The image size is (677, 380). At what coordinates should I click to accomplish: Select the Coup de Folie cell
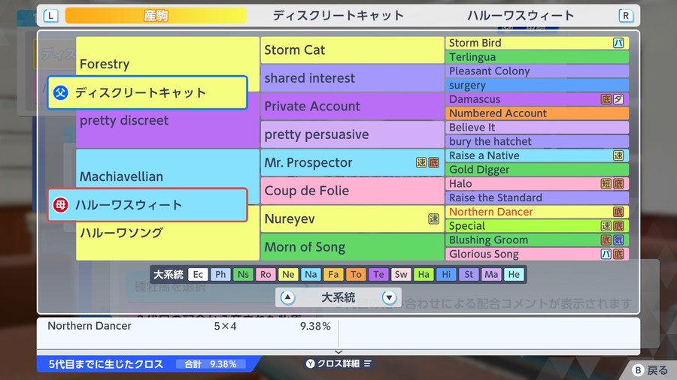[x=352, y=191]
